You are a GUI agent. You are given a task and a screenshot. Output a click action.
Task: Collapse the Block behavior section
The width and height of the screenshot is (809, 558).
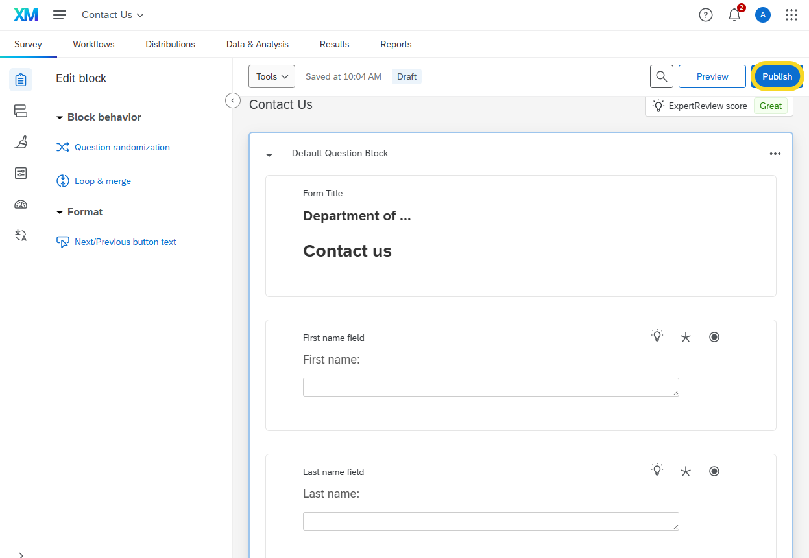tap(60, 117)
